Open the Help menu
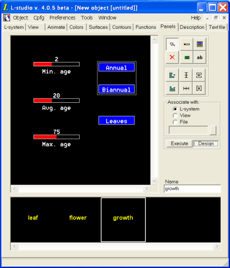 click(196, 18)
